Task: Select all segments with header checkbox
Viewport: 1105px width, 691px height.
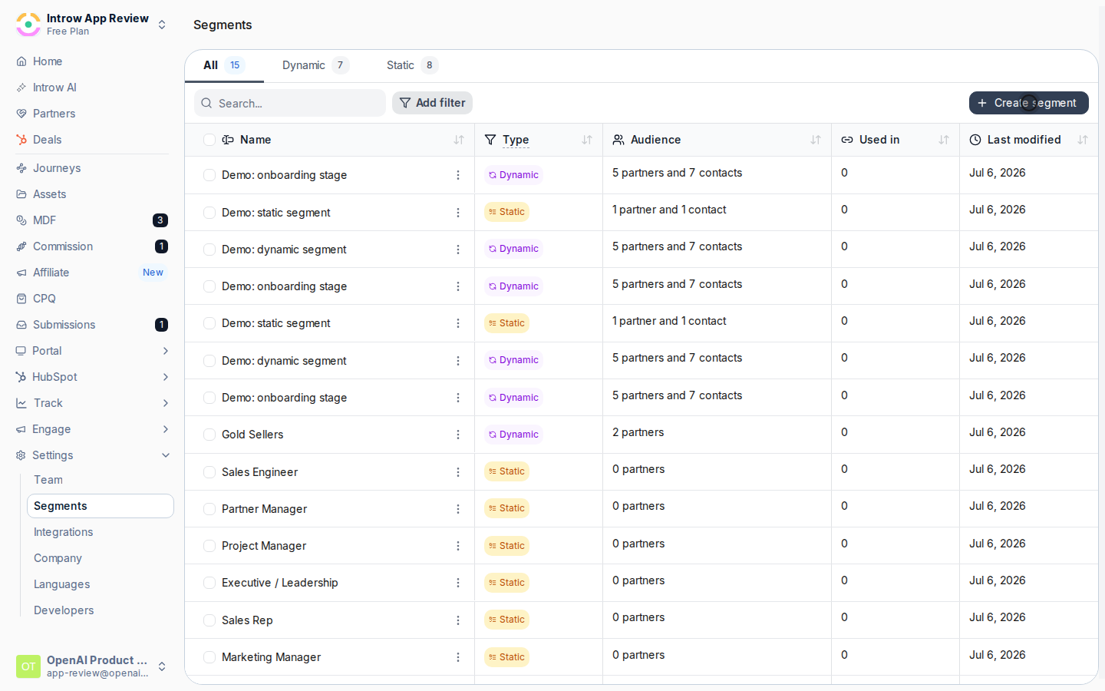Action: pyautogui.click(x=209, y=140)
